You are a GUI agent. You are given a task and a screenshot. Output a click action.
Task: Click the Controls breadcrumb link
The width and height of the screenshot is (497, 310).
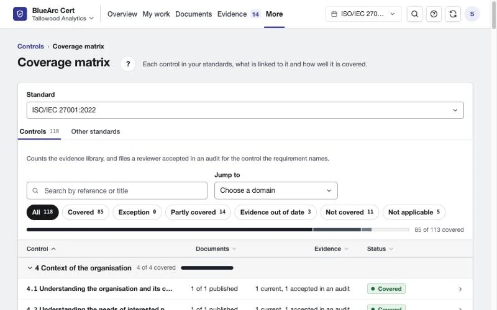pyautogui.click(x=30, y=46)
